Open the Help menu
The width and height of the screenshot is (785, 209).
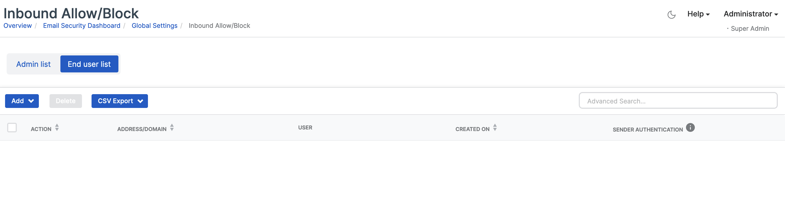698,14
